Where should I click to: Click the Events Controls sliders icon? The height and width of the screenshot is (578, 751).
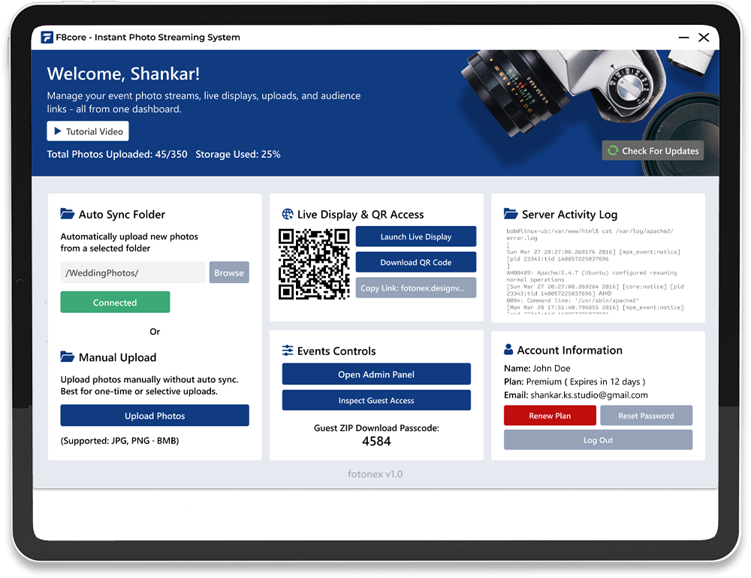pyautogui.click(x=288, y=351)
